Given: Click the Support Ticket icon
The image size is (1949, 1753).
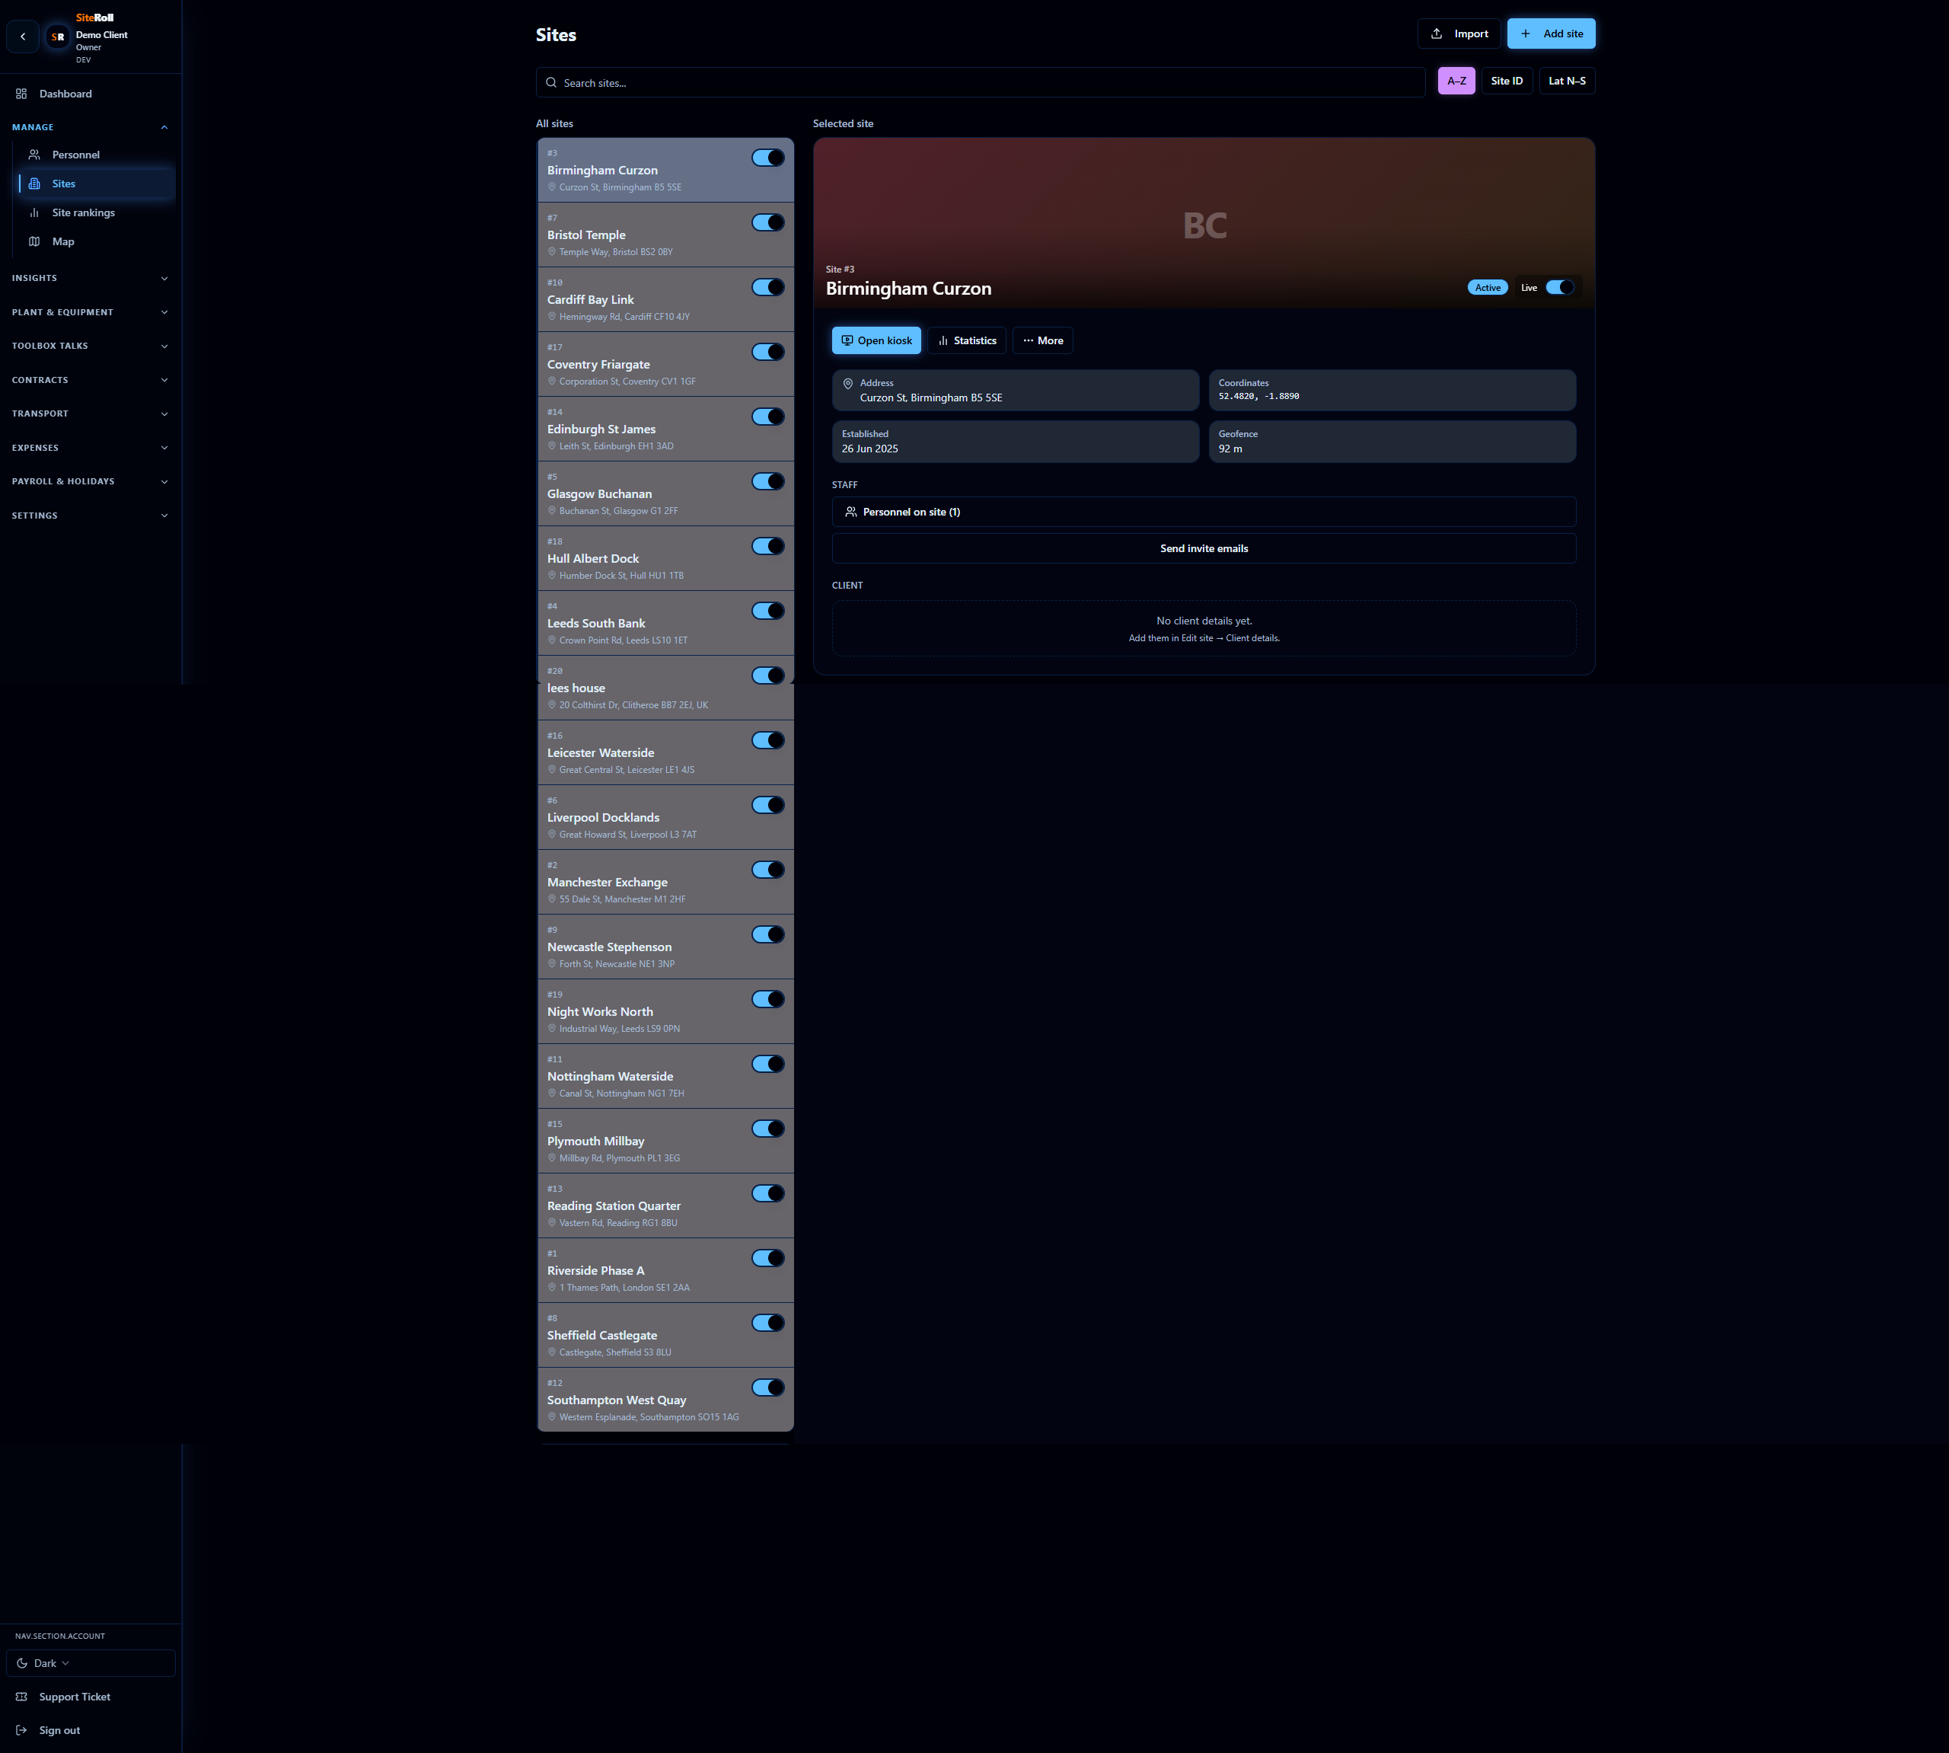Looking at the screenshot, I should [21, 1696].
